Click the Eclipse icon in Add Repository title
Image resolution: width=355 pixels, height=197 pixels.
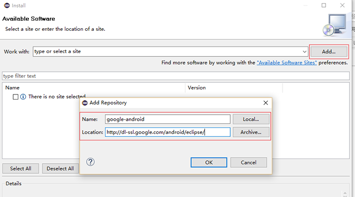(x=85, y=103)
